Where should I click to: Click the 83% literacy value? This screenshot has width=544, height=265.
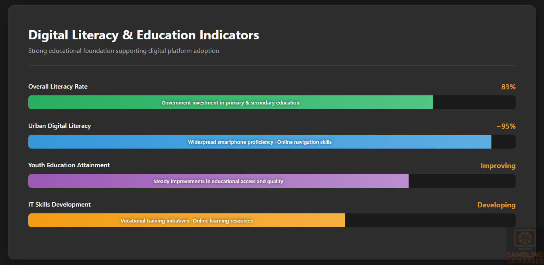[x=508, y=87]
